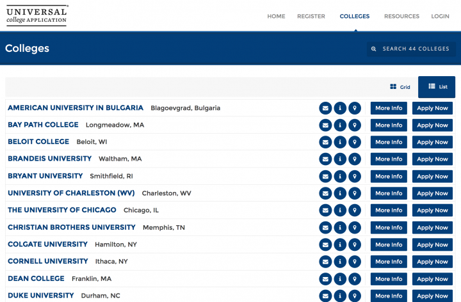Screen dimensions: 461x302
Task: Open the Colleges navigation menu item
Action: point(354,17)
